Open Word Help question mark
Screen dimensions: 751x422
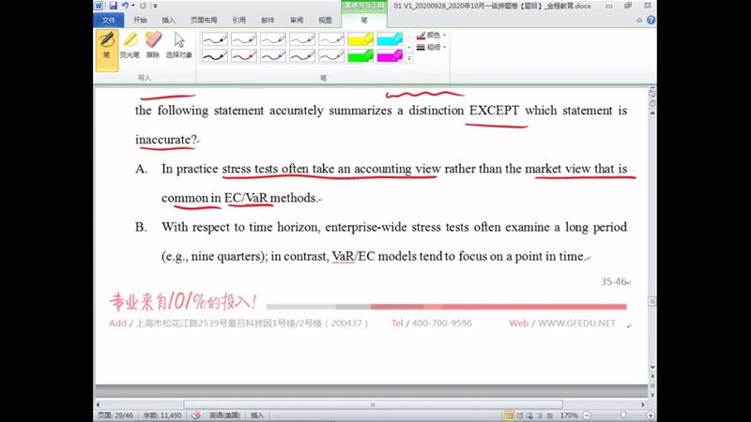coord(651,20)
